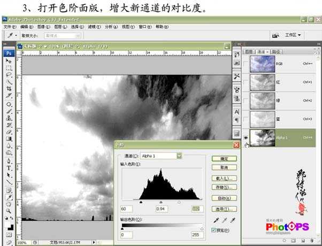Image resolution: width=322 pixels, height=246 pixels.
Task: Pick the black point eyedropper in Levels
Action: click(x=216, y=220)
